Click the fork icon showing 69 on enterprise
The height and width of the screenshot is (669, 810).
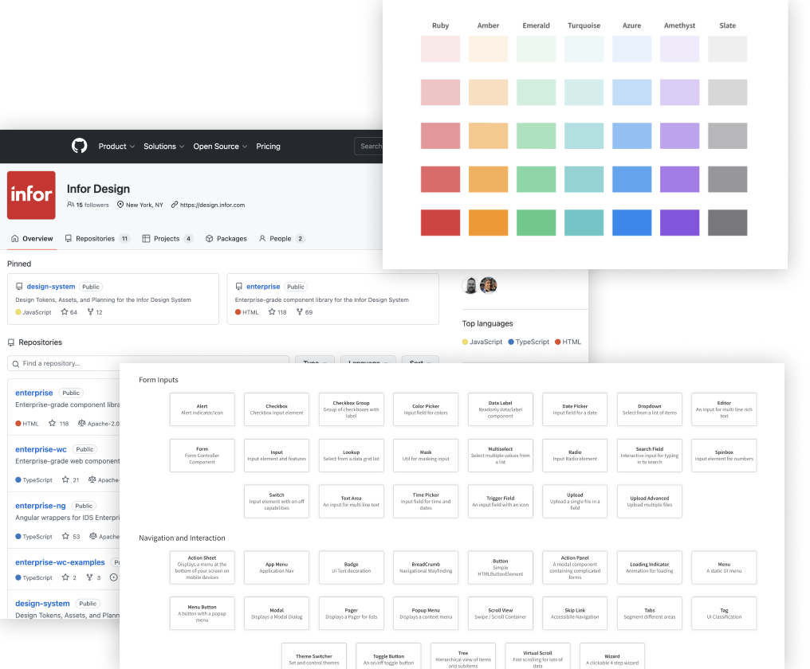299,312
